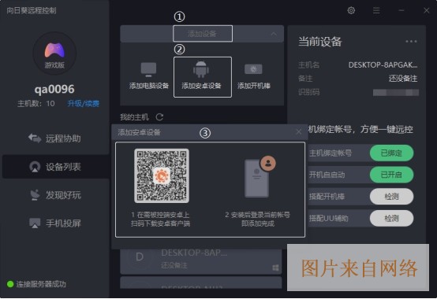Click the 远程协助 arrows icon
The height and width of the screenshot is (299, 437).
35,138
